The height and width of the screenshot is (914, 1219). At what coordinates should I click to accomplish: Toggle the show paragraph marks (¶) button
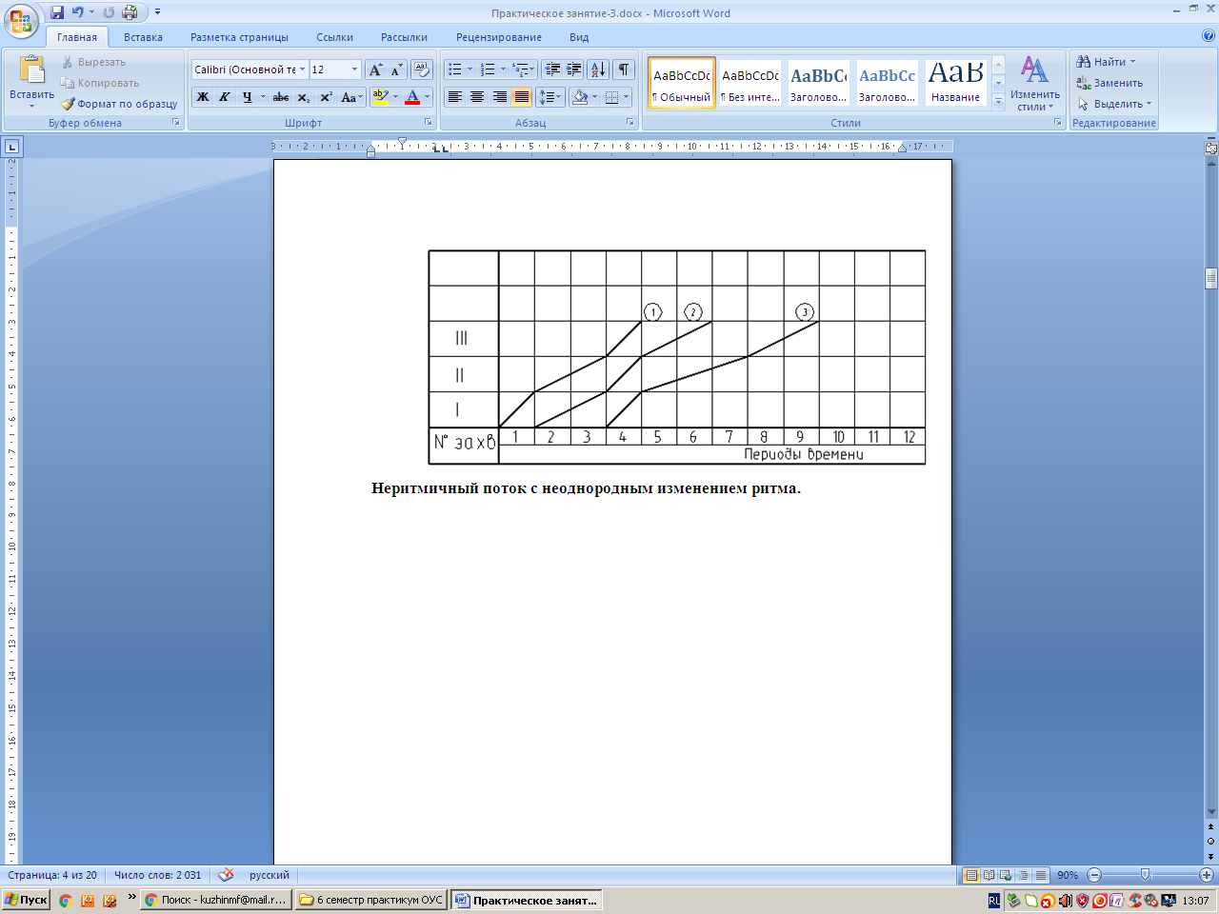(x=624, y=70)
